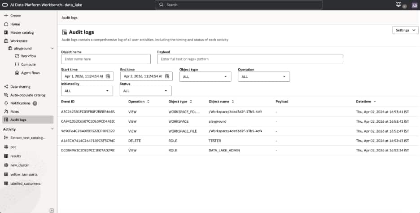
Task: Collapse the Activity section
Action: 52,129
